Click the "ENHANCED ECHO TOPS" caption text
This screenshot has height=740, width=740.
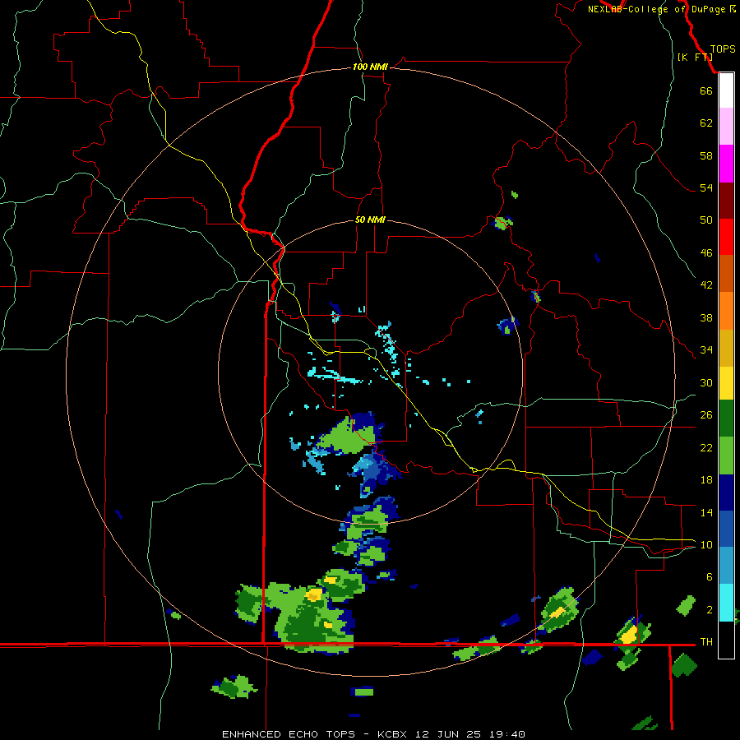(x=289, y=734)
